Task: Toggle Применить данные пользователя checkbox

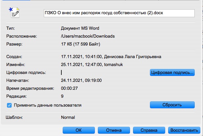Action: [x=9, y=105]
